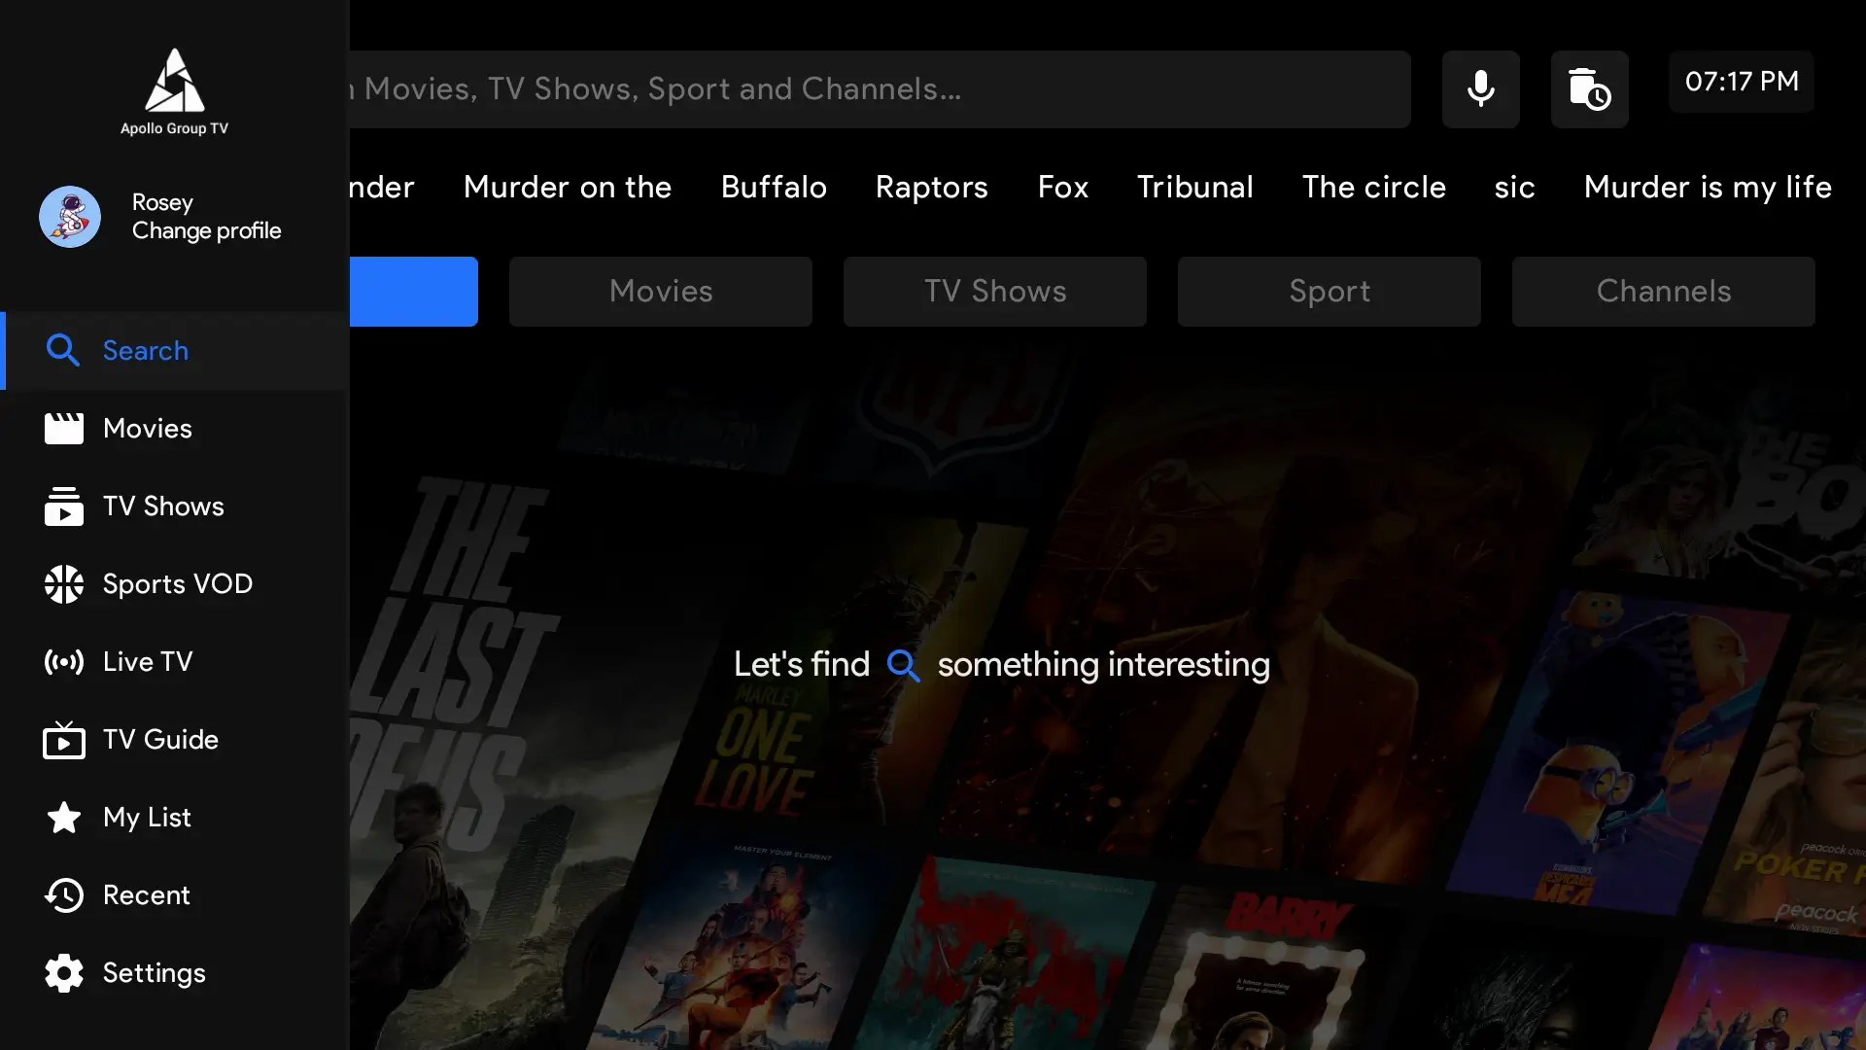
Task: Open the TV Guide menu item
Action: (x=160, y=740)
